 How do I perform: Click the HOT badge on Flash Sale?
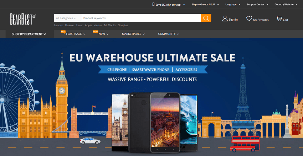(x=63, y=32)
